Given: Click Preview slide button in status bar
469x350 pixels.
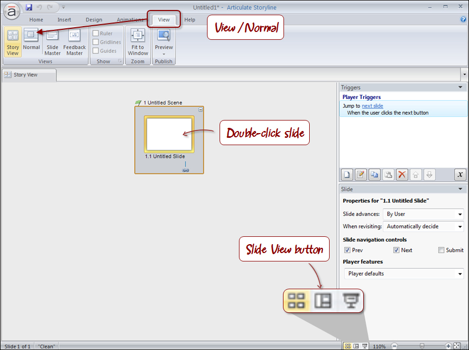Looking at the screenshot, I should [x=365, y=346].
